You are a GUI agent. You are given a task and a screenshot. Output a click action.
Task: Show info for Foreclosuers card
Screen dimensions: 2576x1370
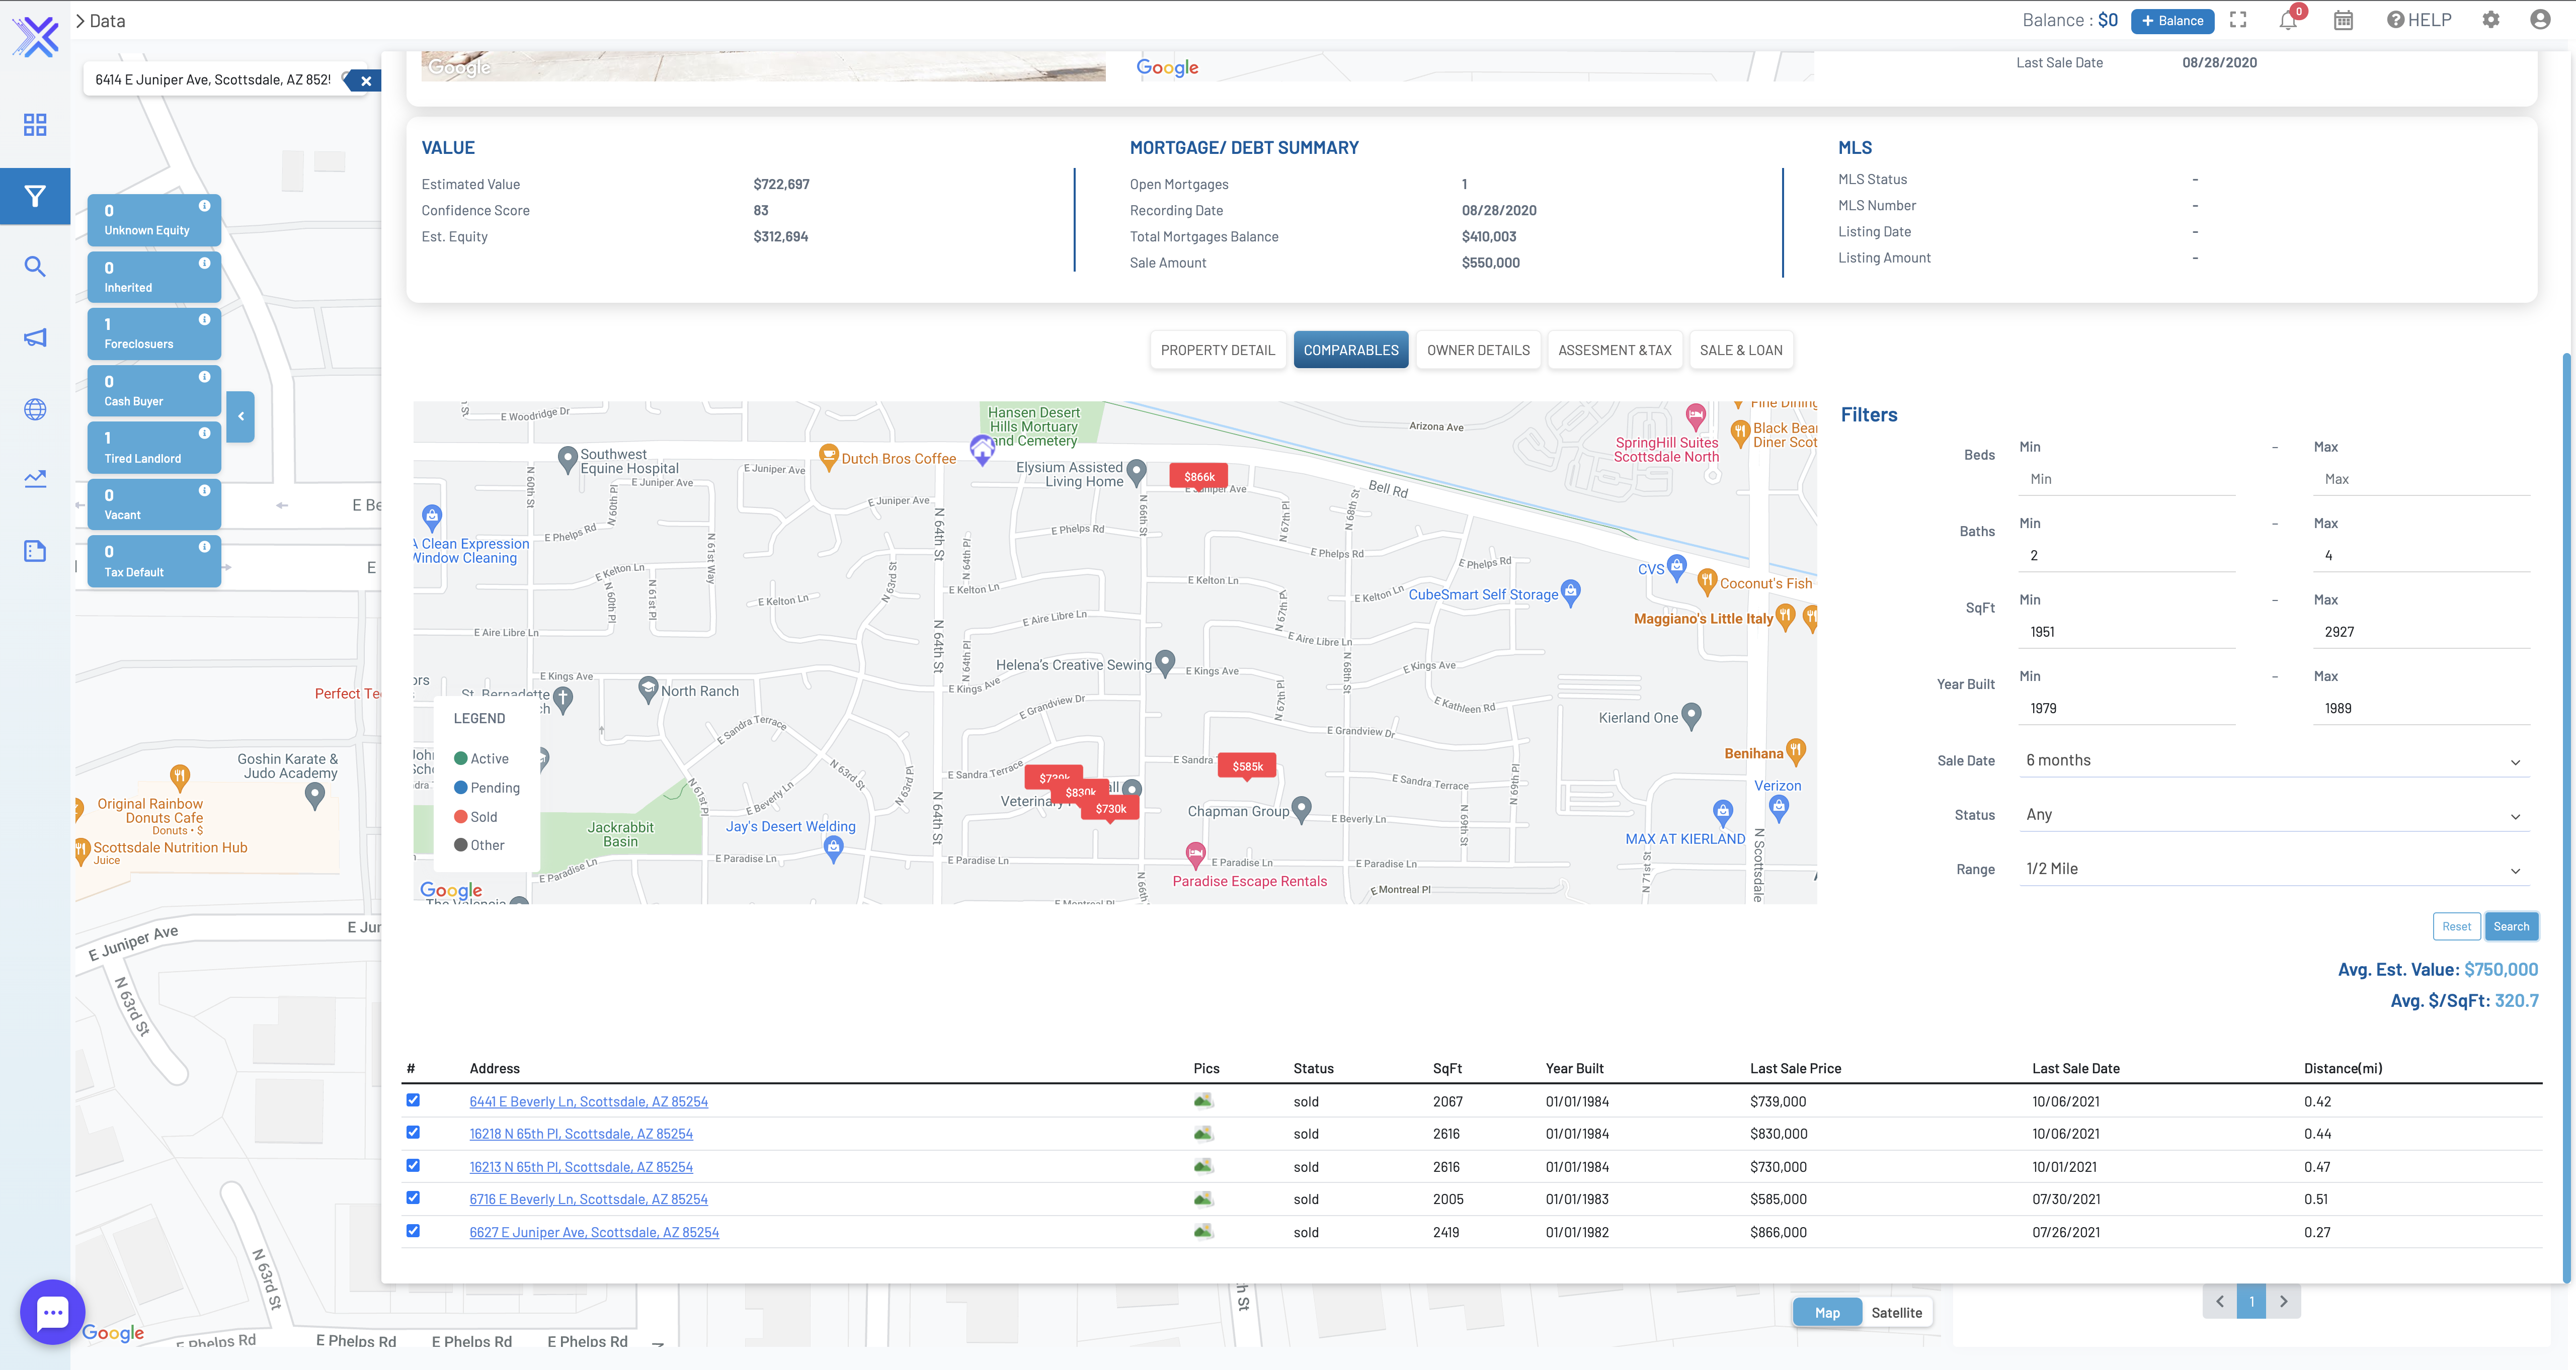(204, 320)
